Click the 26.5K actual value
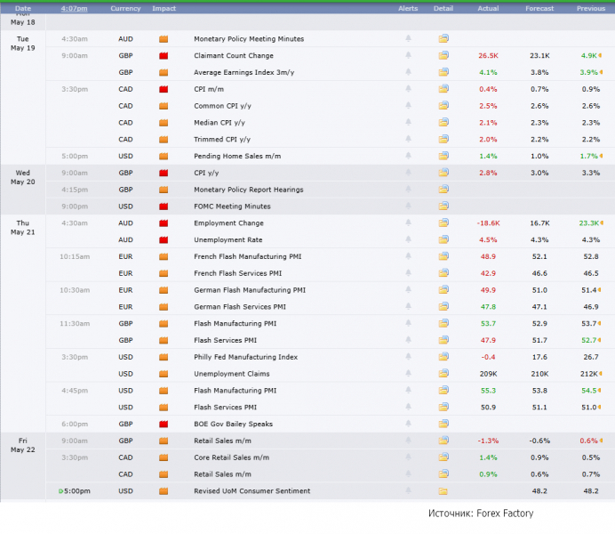 488,56
